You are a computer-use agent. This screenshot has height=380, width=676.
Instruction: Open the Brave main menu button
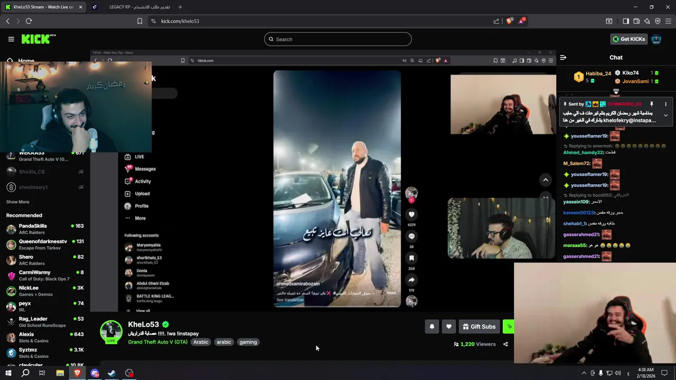tap(668, 21)
